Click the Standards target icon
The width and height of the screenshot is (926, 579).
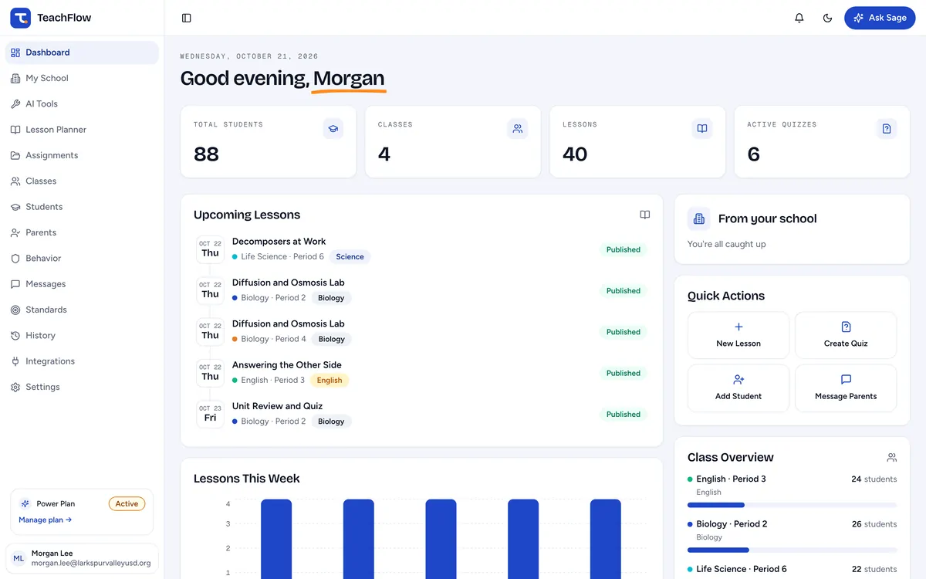(15, 310)
